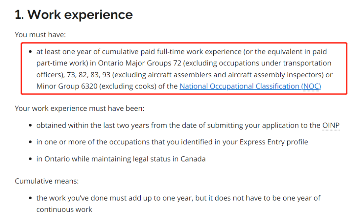Click the 'Cumulative means:' text
The height and width of the screenshot is (223, 355).
tap(47, 181)
